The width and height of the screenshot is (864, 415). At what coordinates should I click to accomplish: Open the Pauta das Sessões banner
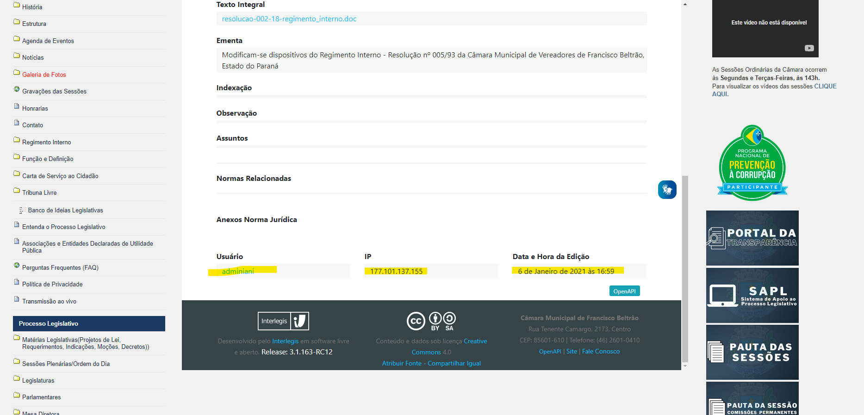coord(752,352)
